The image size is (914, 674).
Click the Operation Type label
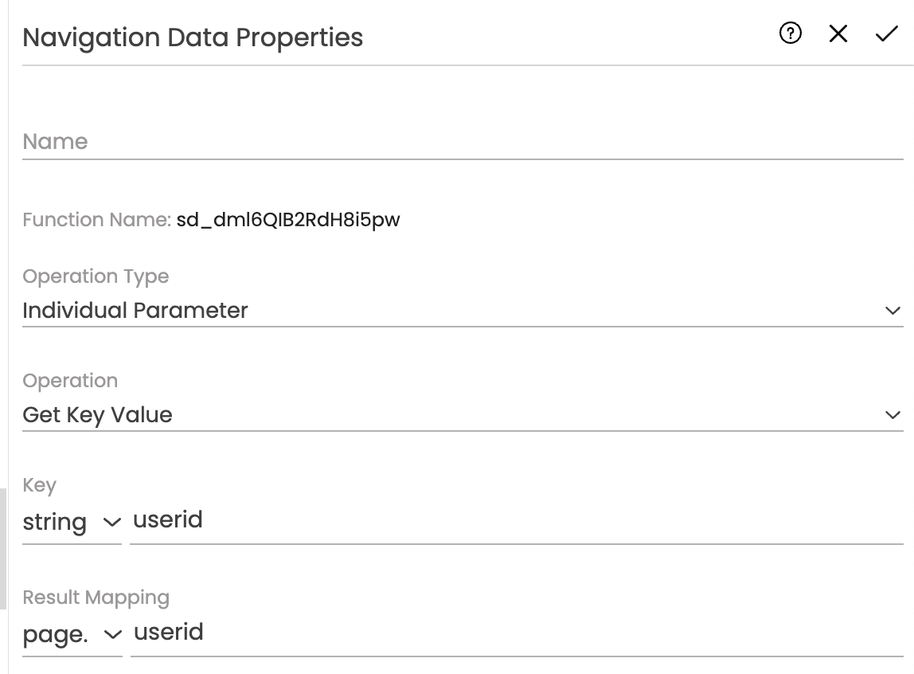(x=96, y=276)
